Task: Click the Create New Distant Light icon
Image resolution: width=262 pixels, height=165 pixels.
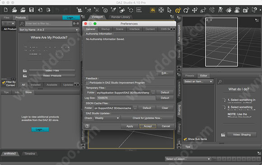Action: 88,10
